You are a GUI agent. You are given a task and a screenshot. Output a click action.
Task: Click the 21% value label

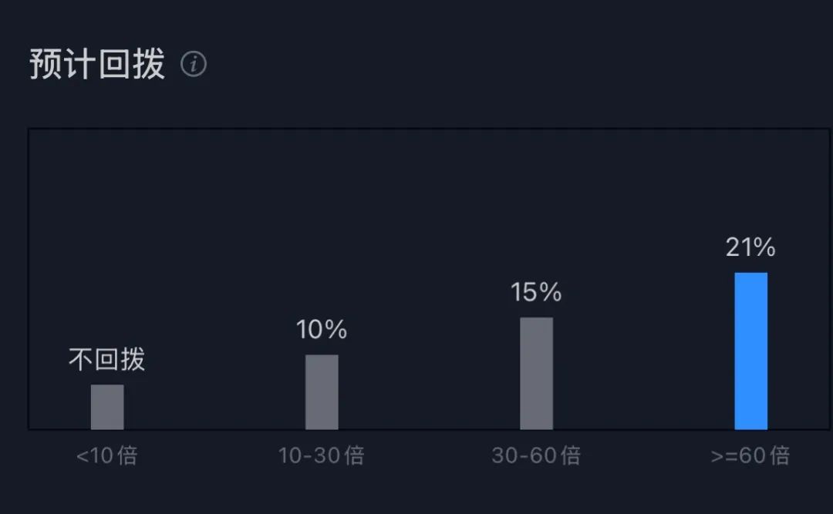point(750,247)
